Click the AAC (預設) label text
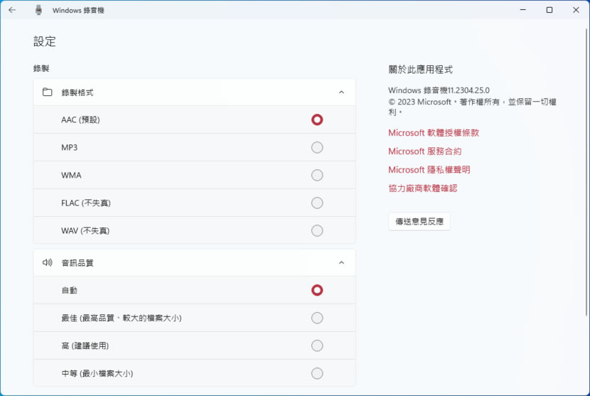 point(80,119)
